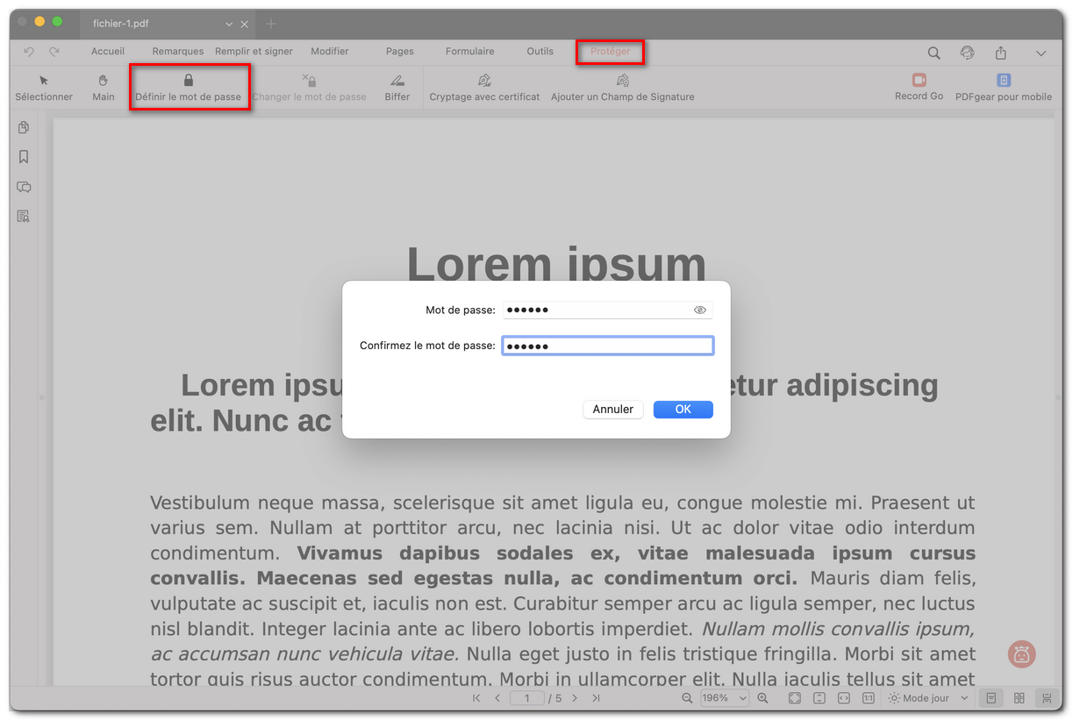Click the page number input field
Image resolution: width=1073 pixels, height=721 pixels.
click(x=527, y=697)
